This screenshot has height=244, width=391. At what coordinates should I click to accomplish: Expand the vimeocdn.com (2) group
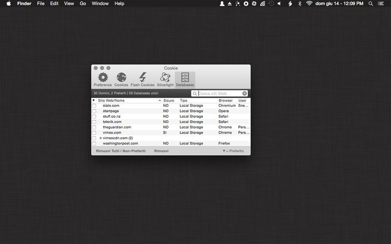101,138
